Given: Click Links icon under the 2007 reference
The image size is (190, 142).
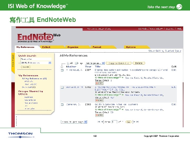Looking at the screenshot, I should tap(99, 83).
